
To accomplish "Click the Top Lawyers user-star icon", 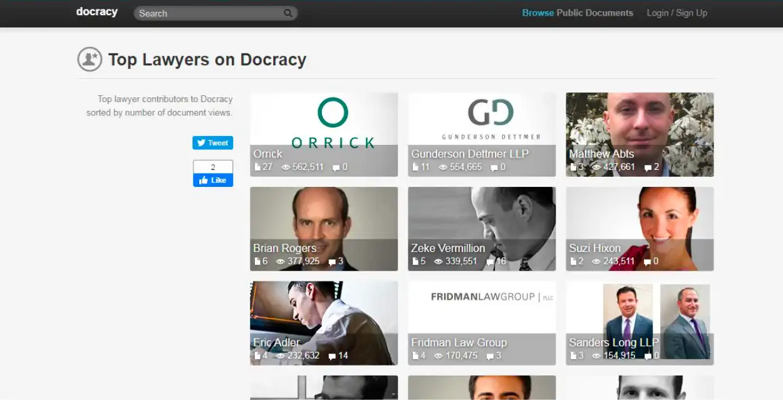I will 90,60.
